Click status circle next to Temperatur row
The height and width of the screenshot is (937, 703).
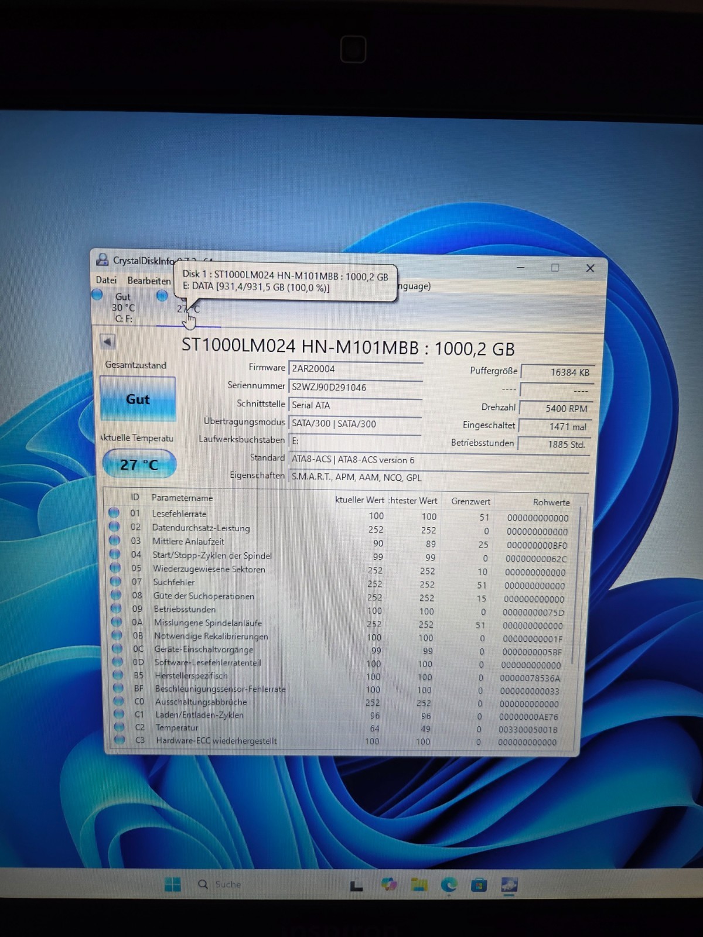click(x=119, y=727)
